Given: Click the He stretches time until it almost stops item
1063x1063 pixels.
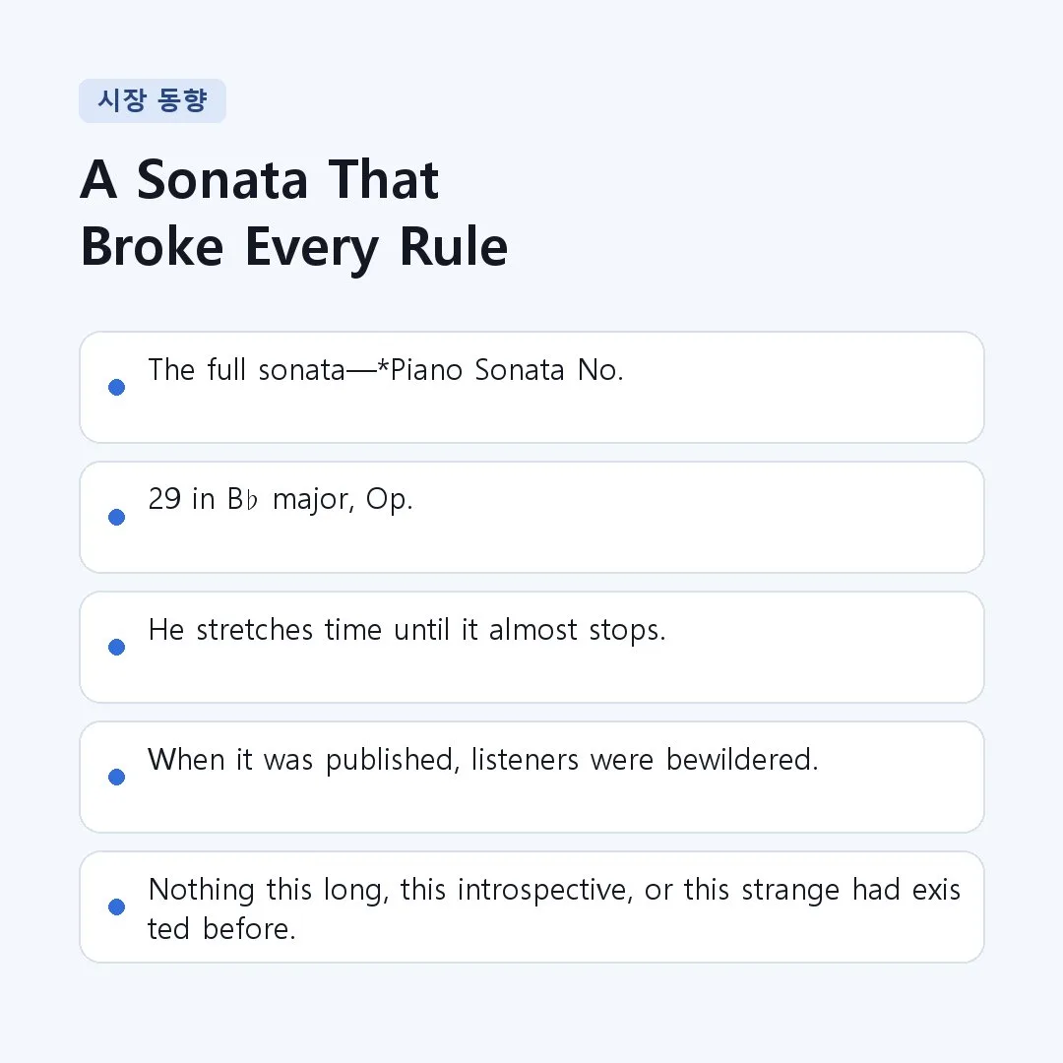Looking at the screenshot, I should pyautogui.click(x=531, y=647).
